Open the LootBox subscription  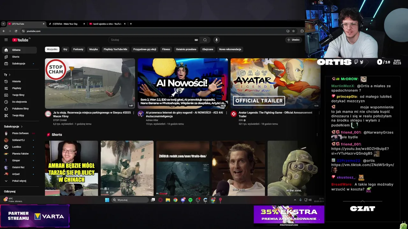(x=20, y=147)
